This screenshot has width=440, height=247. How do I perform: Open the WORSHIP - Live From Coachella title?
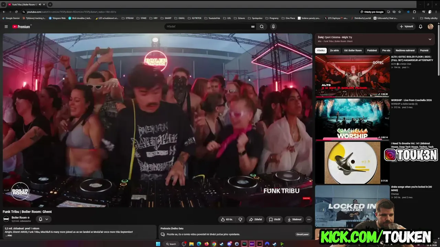pyautogui.click(x=411, y=100)
